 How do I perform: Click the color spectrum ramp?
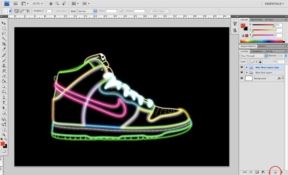click(x=262, y=41)
